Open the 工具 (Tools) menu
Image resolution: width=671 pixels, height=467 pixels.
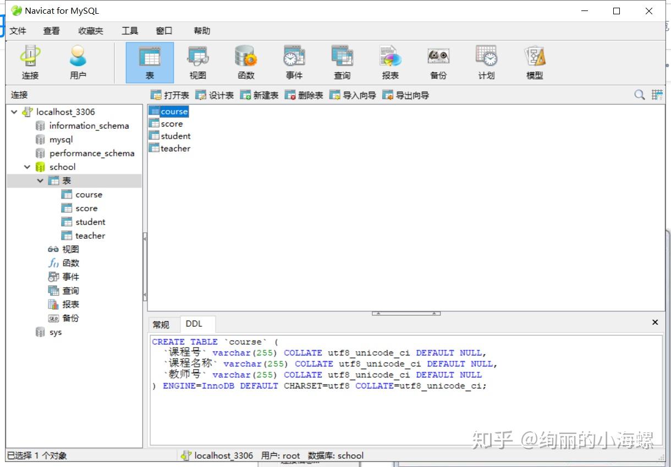[130, 31]
